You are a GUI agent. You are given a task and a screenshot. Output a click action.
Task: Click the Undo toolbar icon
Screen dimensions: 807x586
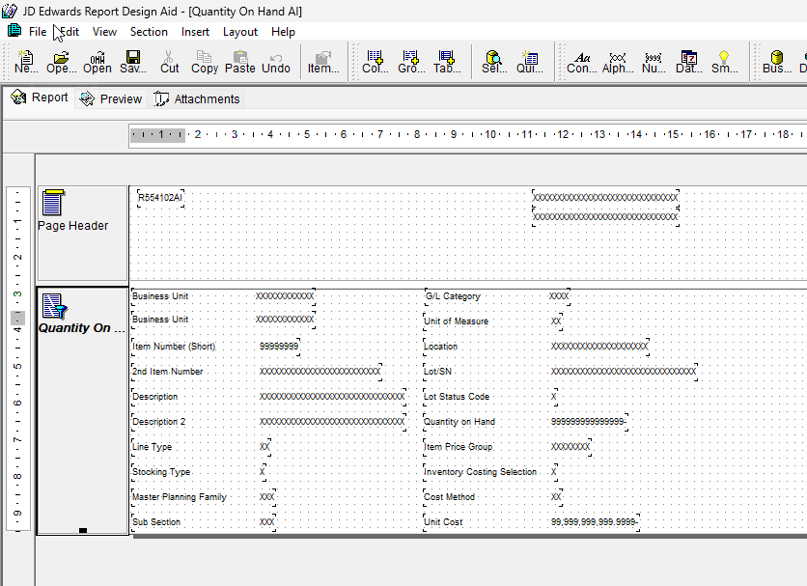point(276,61)
